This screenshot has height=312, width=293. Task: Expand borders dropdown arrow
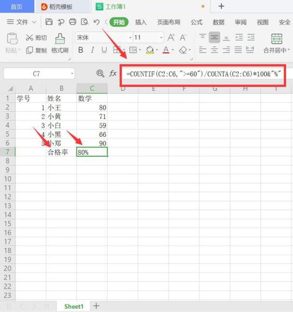[124, 50]
